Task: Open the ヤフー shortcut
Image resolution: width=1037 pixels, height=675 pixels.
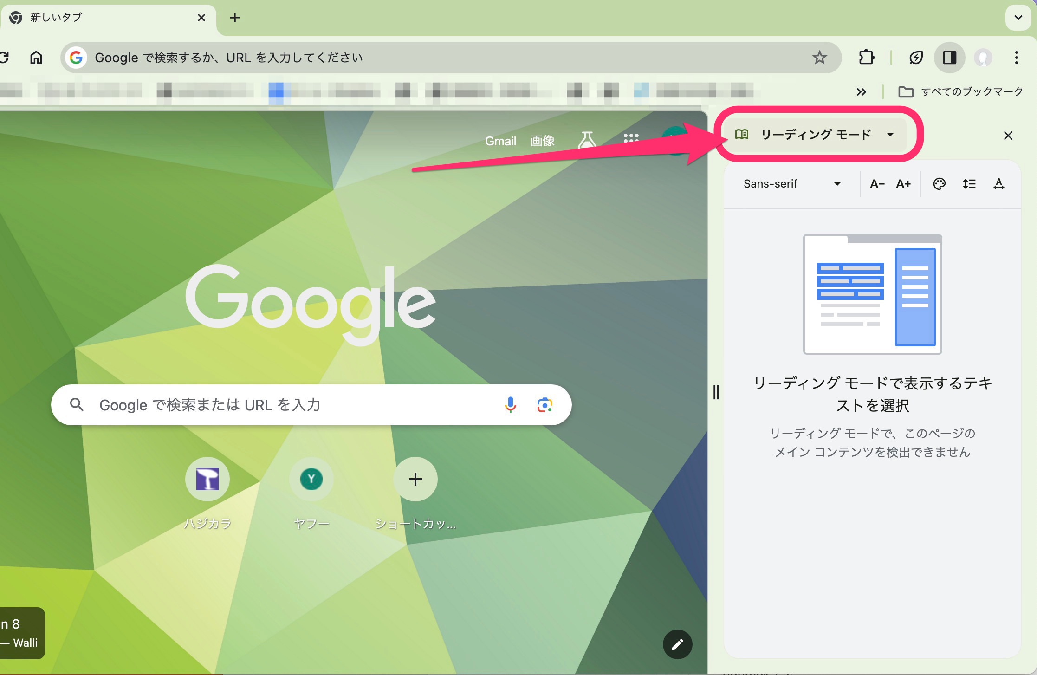Action: [311, 493]
